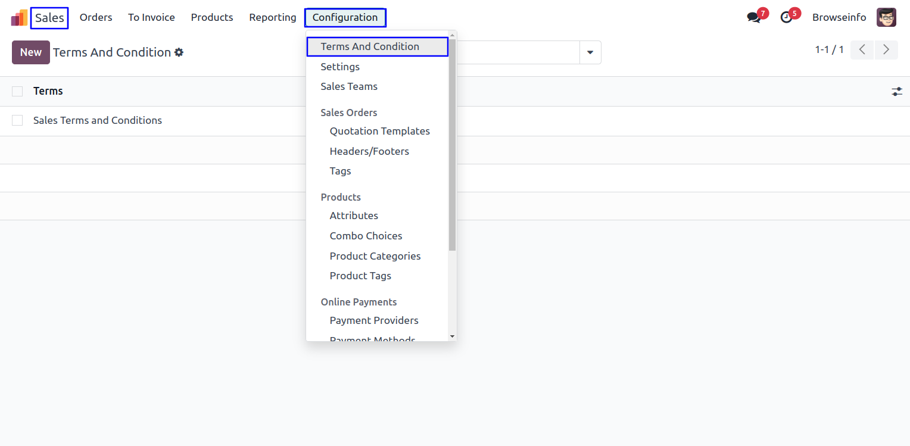The height and width of the screenshot is (446, 910).
Task: Go to the next page arrow
Action: (886, 50)
